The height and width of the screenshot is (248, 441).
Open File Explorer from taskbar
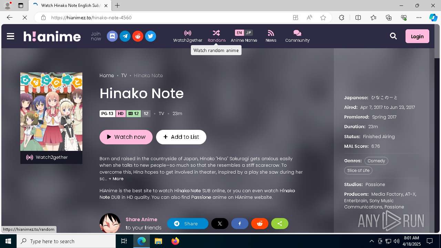158,241
